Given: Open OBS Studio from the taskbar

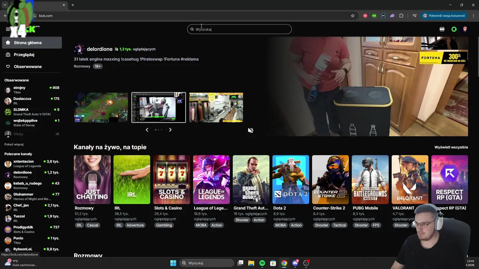Looking at the screenshot, I should pyautogui.click(x=306, y=263).
